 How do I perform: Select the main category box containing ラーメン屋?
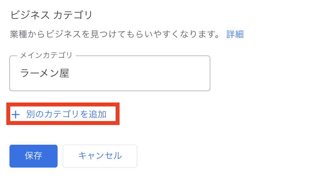110,74
